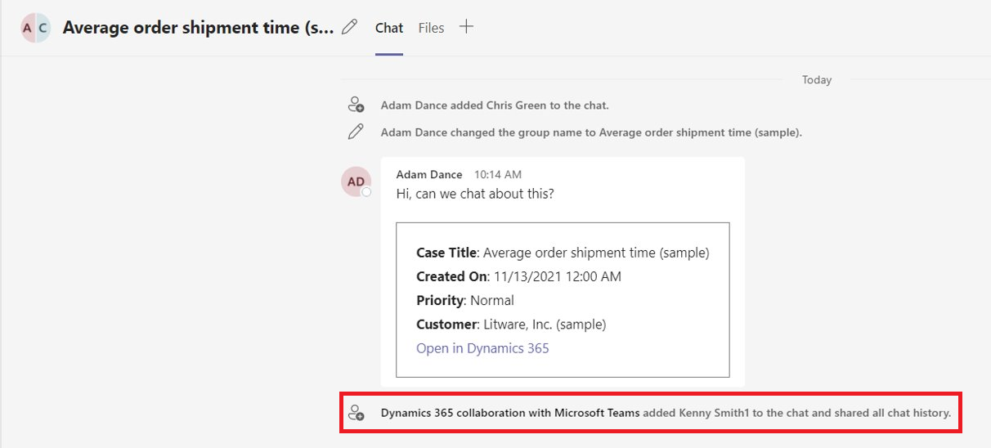Click the Case Title line in card
The height and width of the screenshot is (448, 991).
click(x=563, y=253)
